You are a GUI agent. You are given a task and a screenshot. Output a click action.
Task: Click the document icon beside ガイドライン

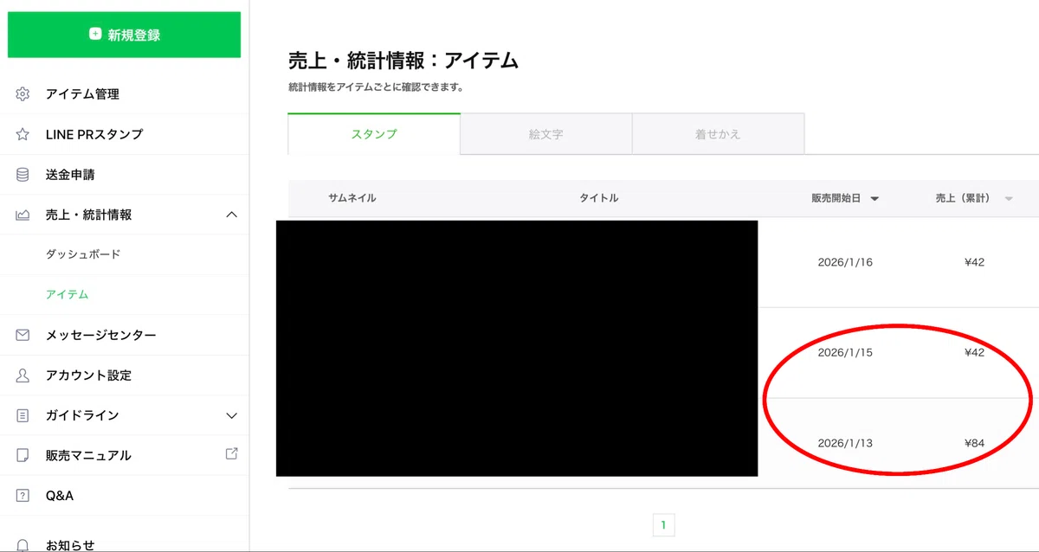23,415
